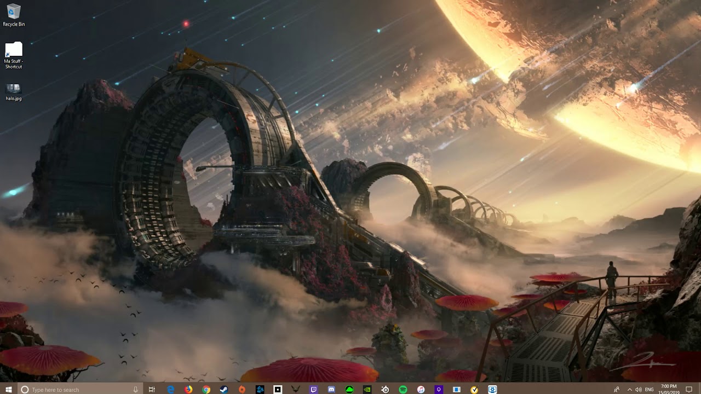
Task: Switch the ENG input language indicator
Action: (x=650, y=389)
